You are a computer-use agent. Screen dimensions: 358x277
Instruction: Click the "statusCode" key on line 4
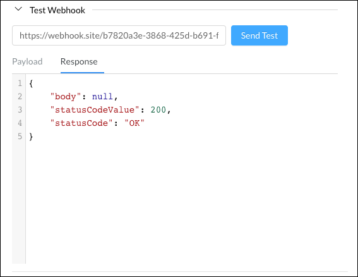point(81,123)
